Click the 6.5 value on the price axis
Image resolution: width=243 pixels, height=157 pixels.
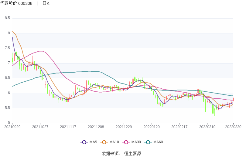click(x=7, y=78)
